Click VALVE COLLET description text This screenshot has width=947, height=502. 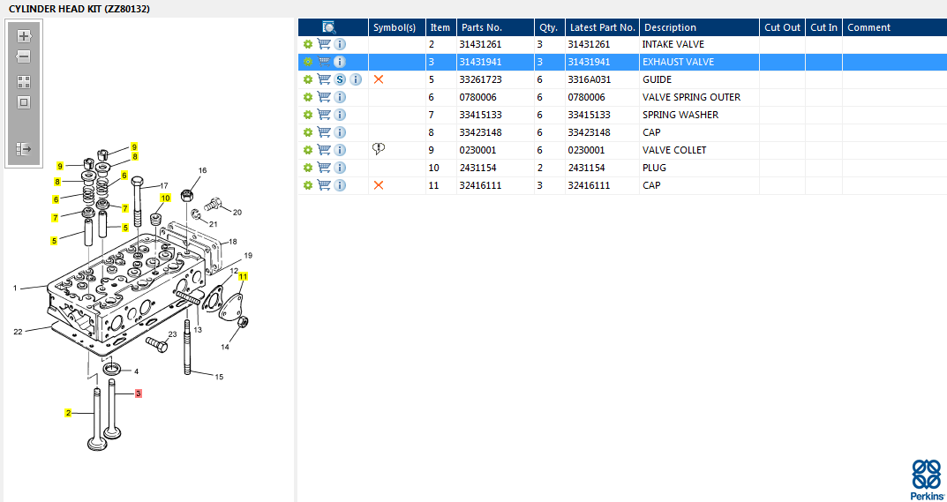674,150
